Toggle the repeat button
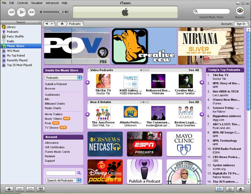The image size is (251, 194). pyautogui.click(x=30, y=189)
